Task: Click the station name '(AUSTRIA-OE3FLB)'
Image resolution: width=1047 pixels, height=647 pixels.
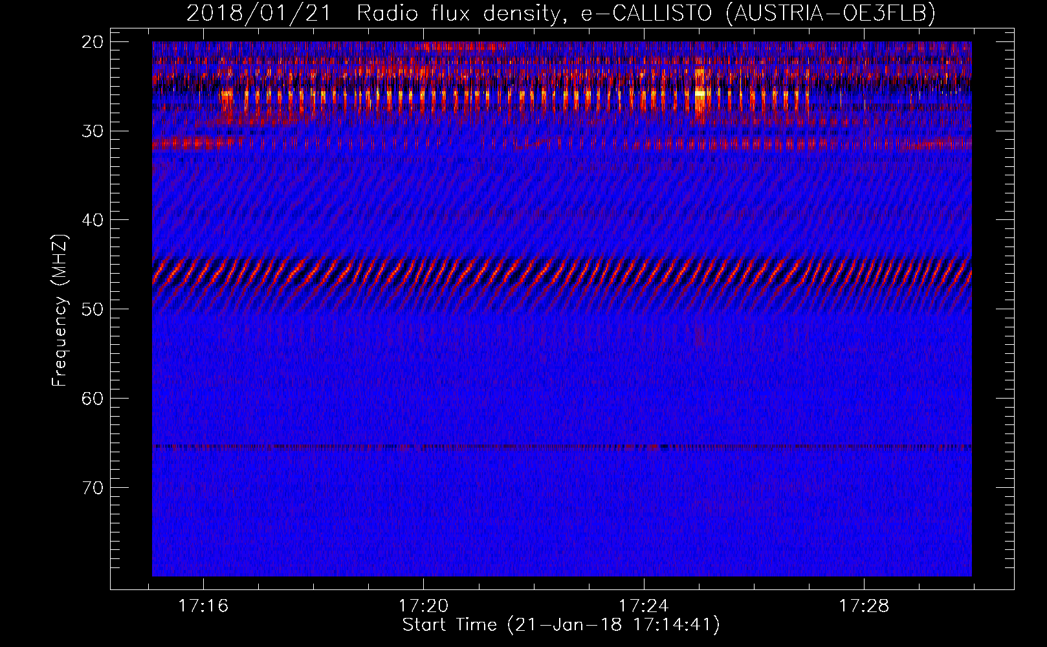Action: [x=830, y=13]
